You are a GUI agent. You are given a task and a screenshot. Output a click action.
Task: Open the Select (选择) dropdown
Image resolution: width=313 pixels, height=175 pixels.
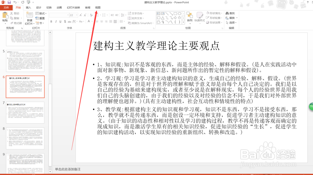231,23
